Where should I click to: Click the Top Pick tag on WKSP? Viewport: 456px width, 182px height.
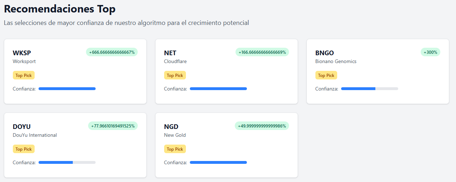[24, 76]
